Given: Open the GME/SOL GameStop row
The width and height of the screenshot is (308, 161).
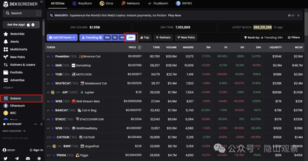Looking at the screenshot, I should pyautogui.click(x=175, y=65).
